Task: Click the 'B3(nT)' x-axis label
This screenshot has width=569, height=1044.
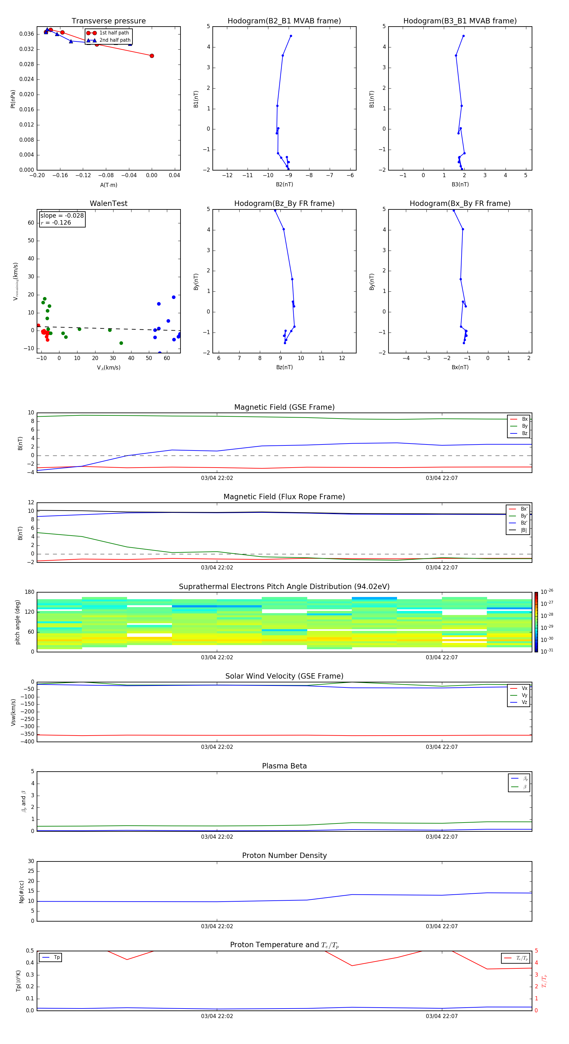Action: 460,184
